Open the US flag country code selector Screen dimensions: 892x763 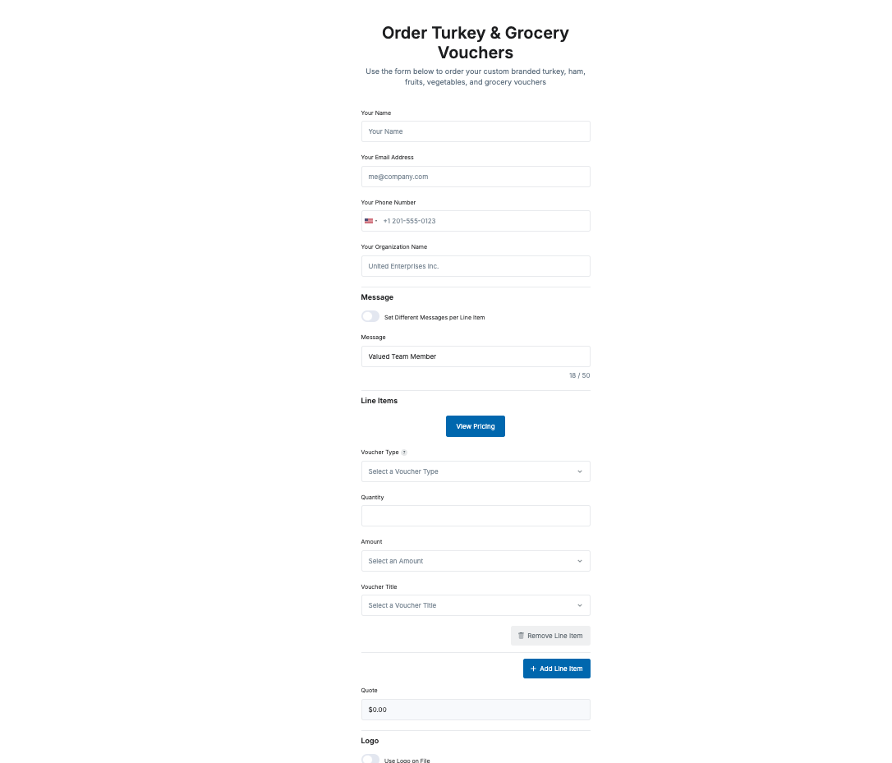370,221
